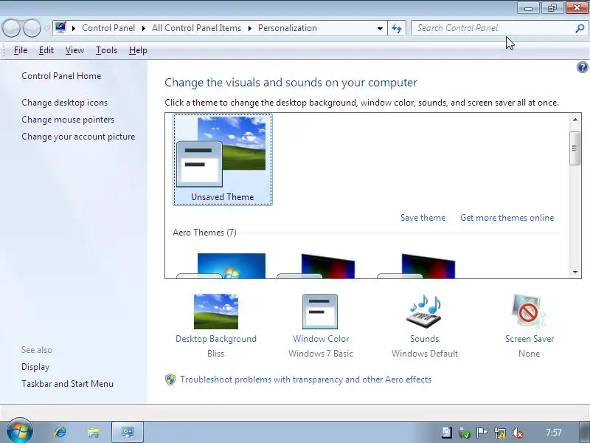This screenshot has height=443, width=590.
Task: Click the Forward navigation button
Action: (x=32, y=28)
